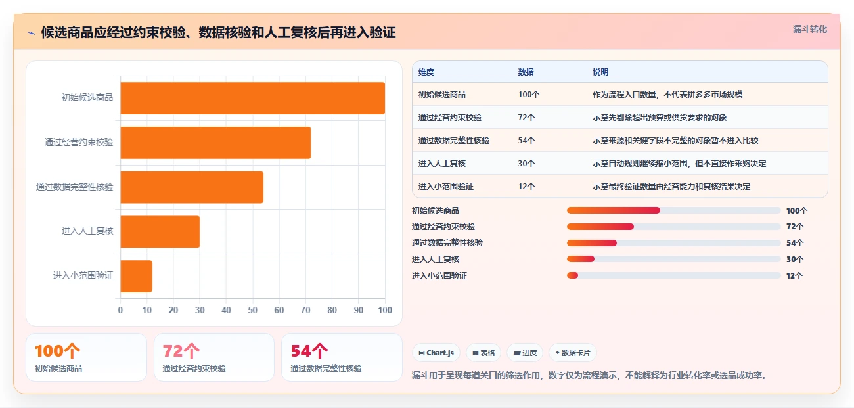This screenshot has width=854, height=408.
Task: Click chart y-axis label 通过数据完整性核验
Action: coord(75,187)
